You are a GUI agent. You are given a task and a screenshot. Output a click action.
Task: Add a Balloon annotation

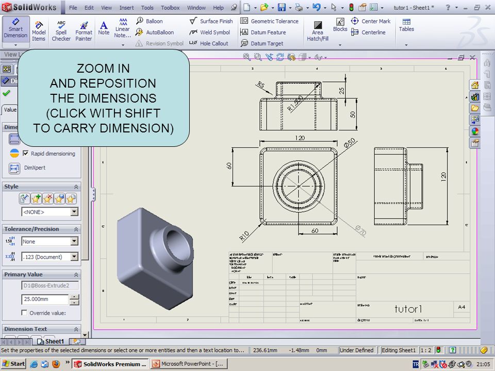pyautogui.click(x=150, y=21)
